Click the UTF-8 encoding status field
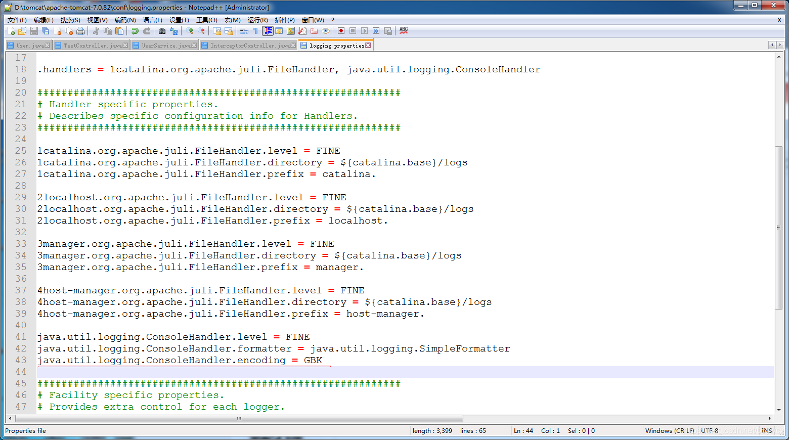Screen dimensions: 789x440 pyautogui.click(x=710, y=431)
